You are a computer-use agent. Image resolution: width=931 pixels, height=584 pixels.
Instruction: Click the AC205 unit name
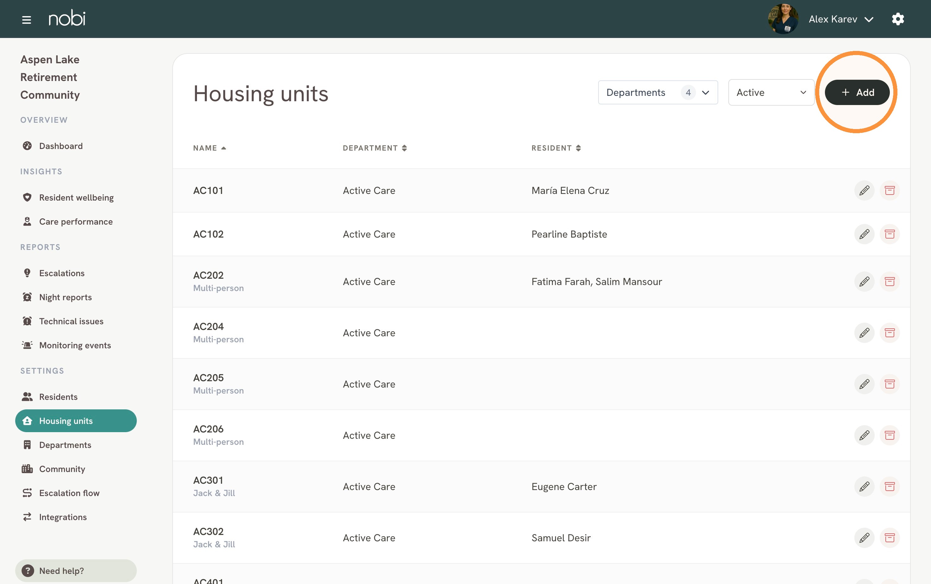point(208,378)
